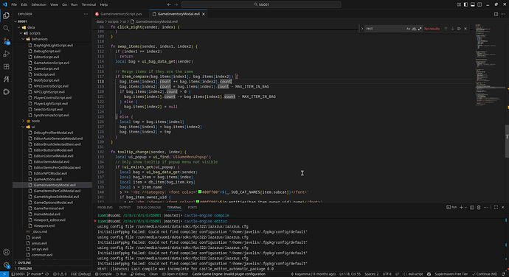Kill terminal with trash icon
509x277 pixels.
(x=479, y=207)
